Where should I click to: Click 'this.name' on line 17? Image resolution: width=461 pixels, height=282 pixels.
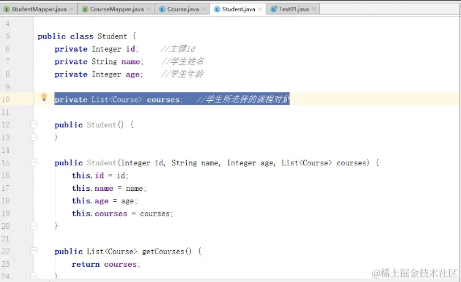pyautogui.click(x=93, y=188)
